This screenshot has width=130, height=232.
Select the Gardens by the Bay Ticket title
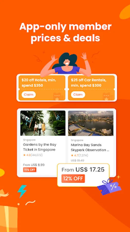tap(40, 147)
